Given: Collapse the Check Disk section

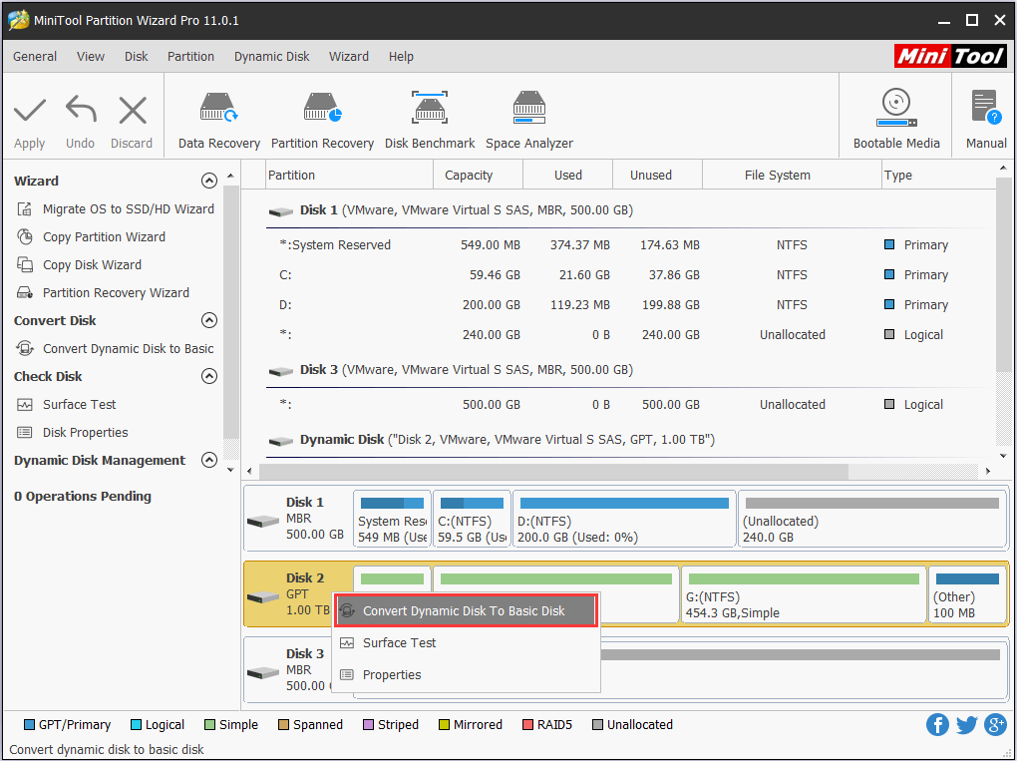Looking at the screenshot, I should (208, 376).
